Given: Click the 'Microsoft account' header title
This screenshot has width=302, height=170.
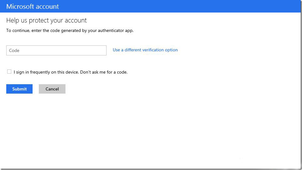Looking at the screenshot, I should click(33, 6).
